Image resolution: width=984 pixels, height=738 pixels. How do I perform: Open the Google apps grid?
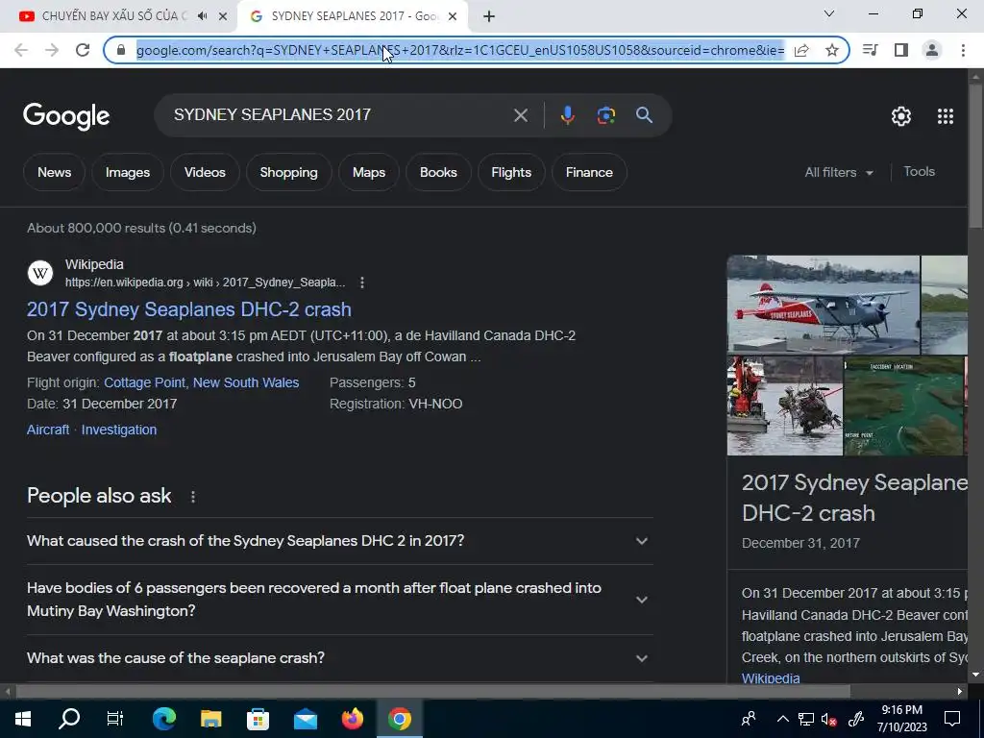pos(946,116)
